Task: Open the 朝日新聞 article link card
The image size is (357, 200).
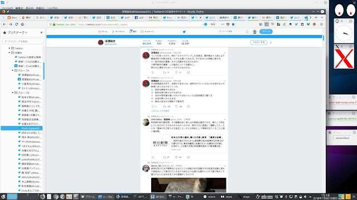Action: click(x=189, y=144)
